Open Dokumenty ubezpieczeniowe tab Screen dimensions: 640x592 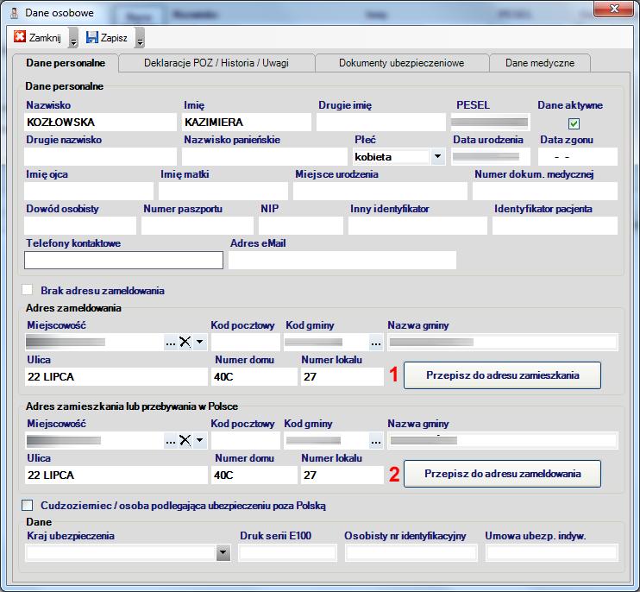pyautogui.click(x=402, y=63)
